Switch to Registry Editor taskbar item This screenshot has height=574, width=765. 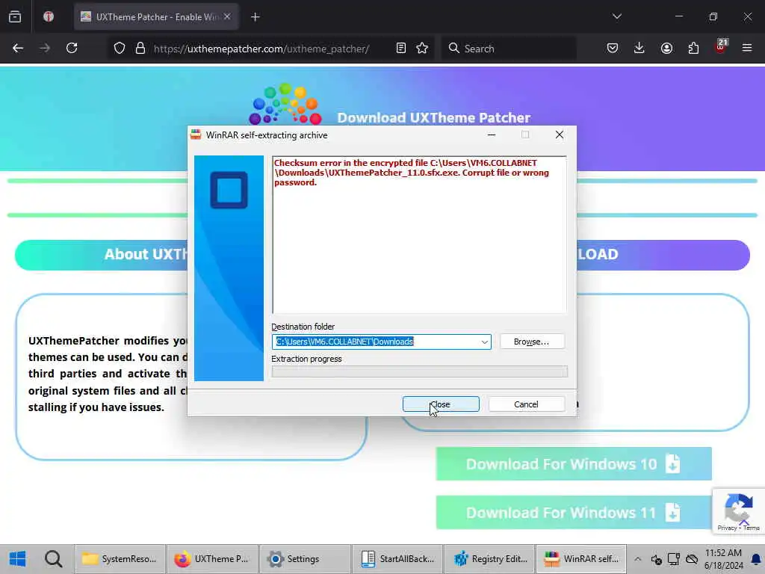(490, 559)
